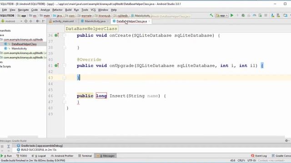Open the TODO tool window tab
This screenshot has height=163, width=291.
[x=22, y=156]
